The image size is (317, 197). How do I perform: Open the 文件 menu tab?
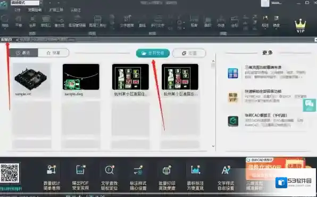click(18, 10)
